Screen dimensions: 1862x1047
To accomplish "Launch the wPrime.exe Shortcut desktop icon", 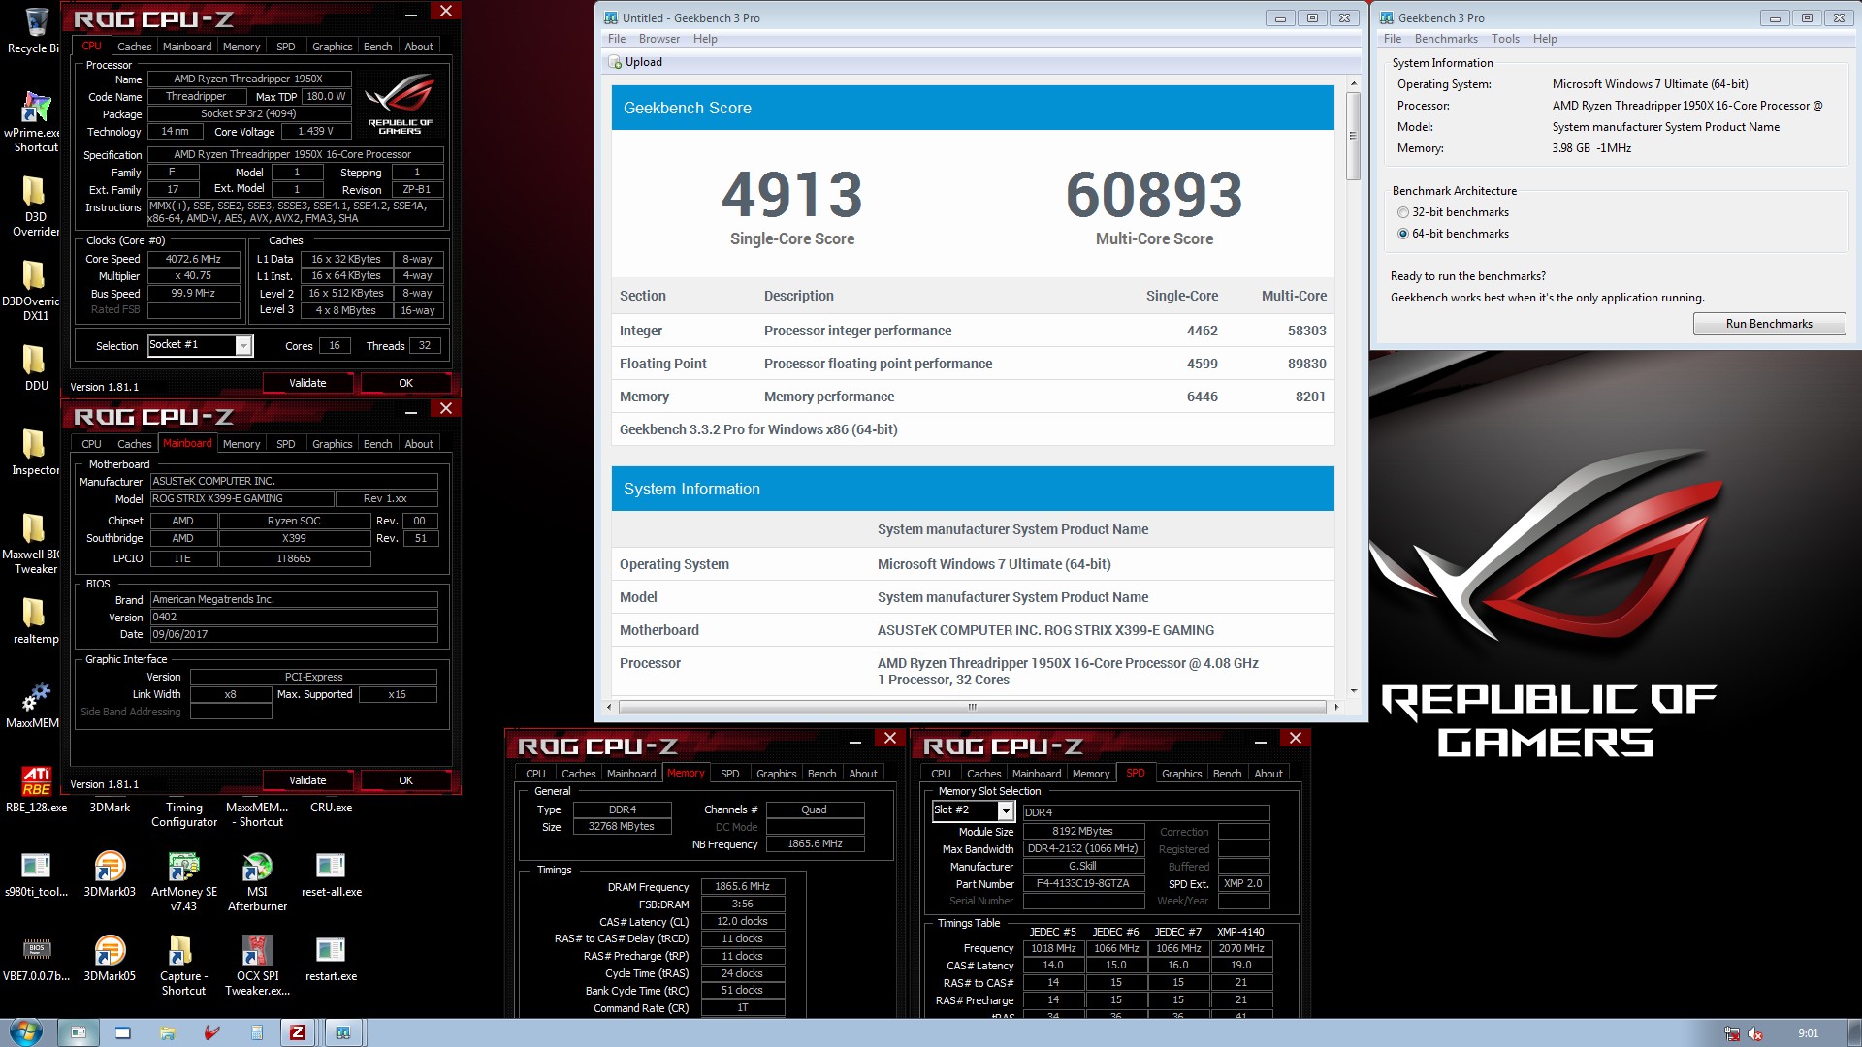I will coord(36,107).
